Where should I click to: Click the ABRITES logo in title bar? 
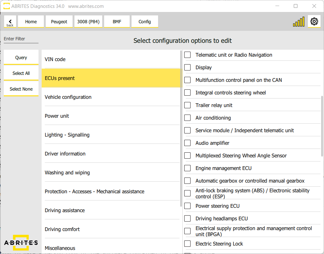coord(7,6)
